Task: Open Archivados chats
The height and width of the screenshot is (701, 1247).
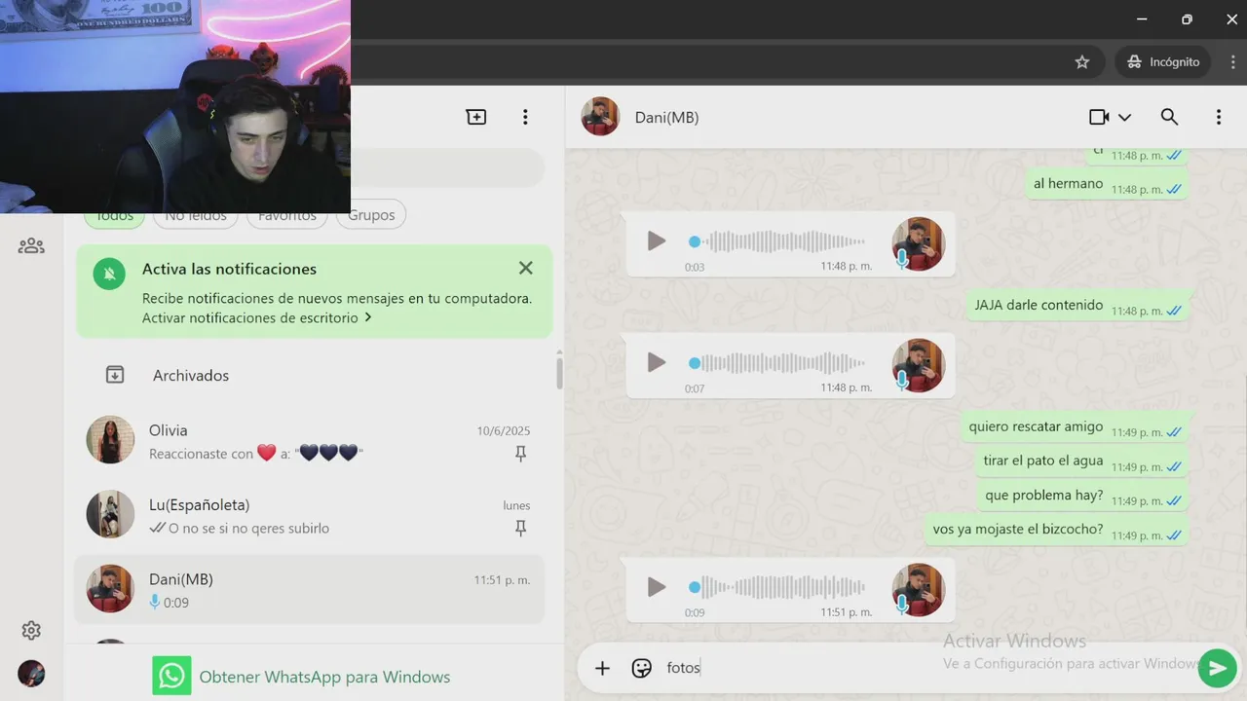Action: tap(310, 375)
